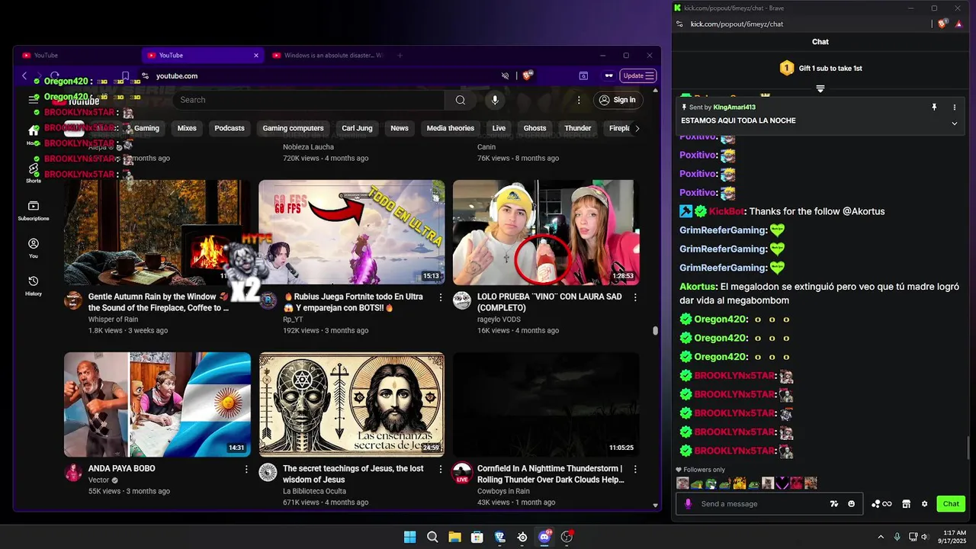Open Brave Shields in YouTube window
The image size is (976, 549).
pyautogui.click(x=527, y=75)
